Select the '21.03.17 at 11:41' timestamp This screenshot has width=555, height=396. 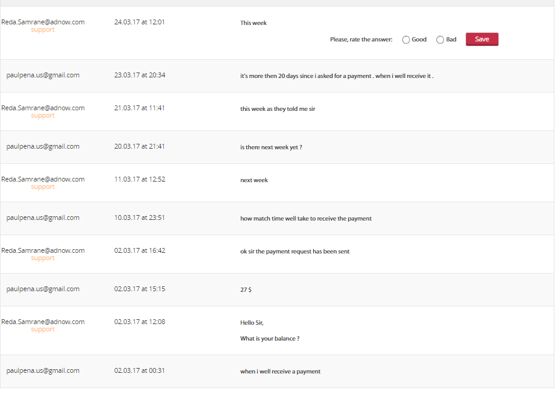tap(140, 108)
